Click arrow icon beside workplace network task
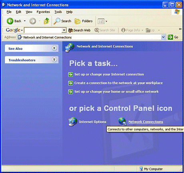 coord(70,83)
